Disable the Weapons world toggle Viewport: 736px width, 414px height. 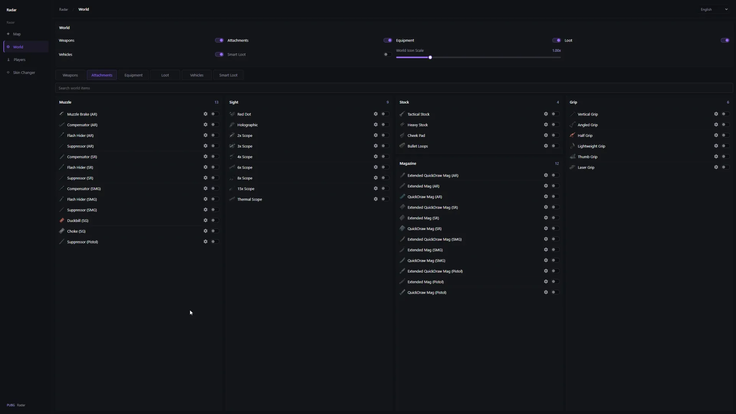[219, 40]
